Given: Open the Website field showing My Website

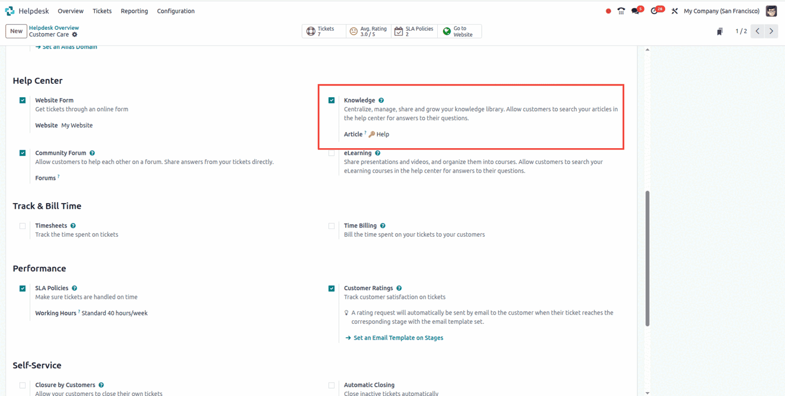Looking at the screenshot, I should pos(77,125).
